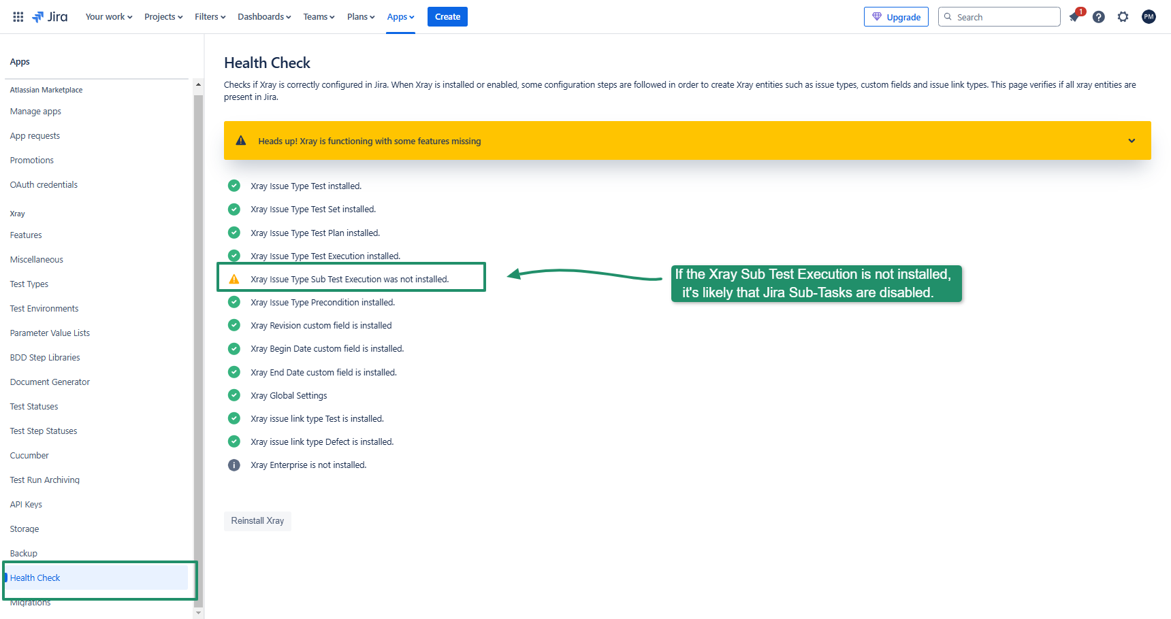
Task: Open the notifications bell icon
Action: coord(1074,17)
